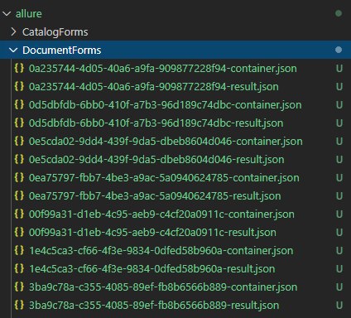Click untracked U badge of 0ea75797 result file
Image resolution: width=351 pixels, height=318 pixels.
339,196
